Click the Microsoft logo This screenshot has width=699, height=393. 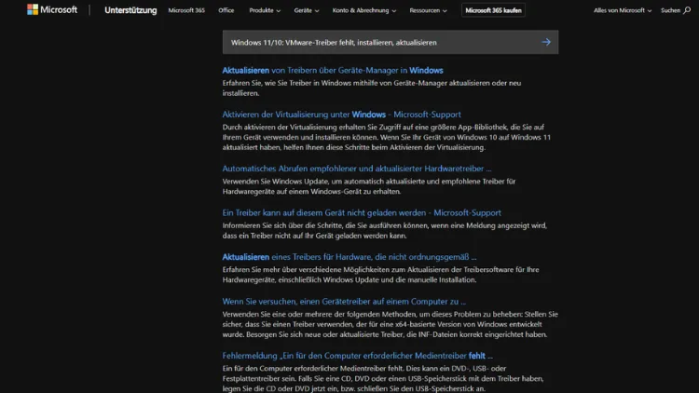point(51,10)
